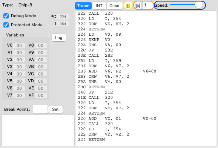Click the VA value field
Image resolution: width=218 pixels, height=148 pixels.
[41, 60]
